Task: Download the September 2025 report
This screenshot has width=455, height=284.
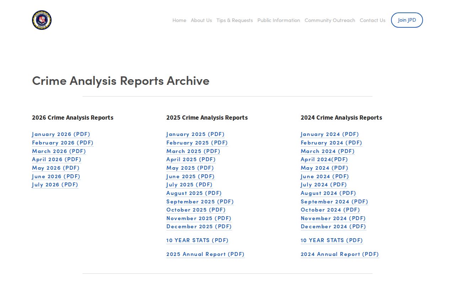Action: 200,202
